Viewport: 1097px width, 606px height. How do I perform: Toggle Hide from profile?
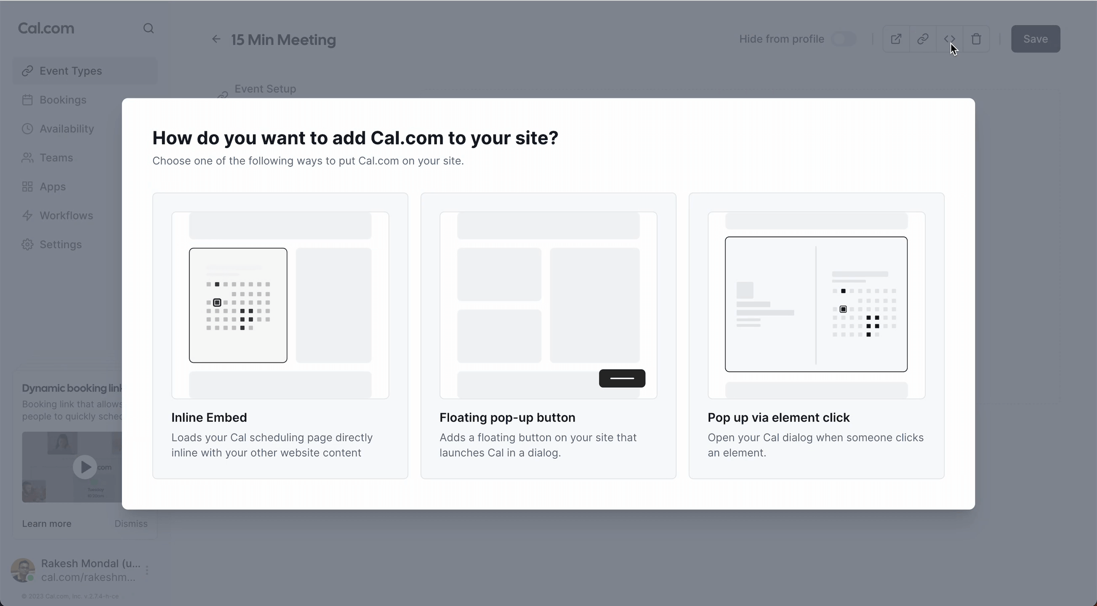(x=844, y=39)
